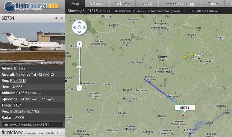The height and width of the screenshot is (137, 232).
Task: Click the dot icon next to 6B761
Action: 56,18
